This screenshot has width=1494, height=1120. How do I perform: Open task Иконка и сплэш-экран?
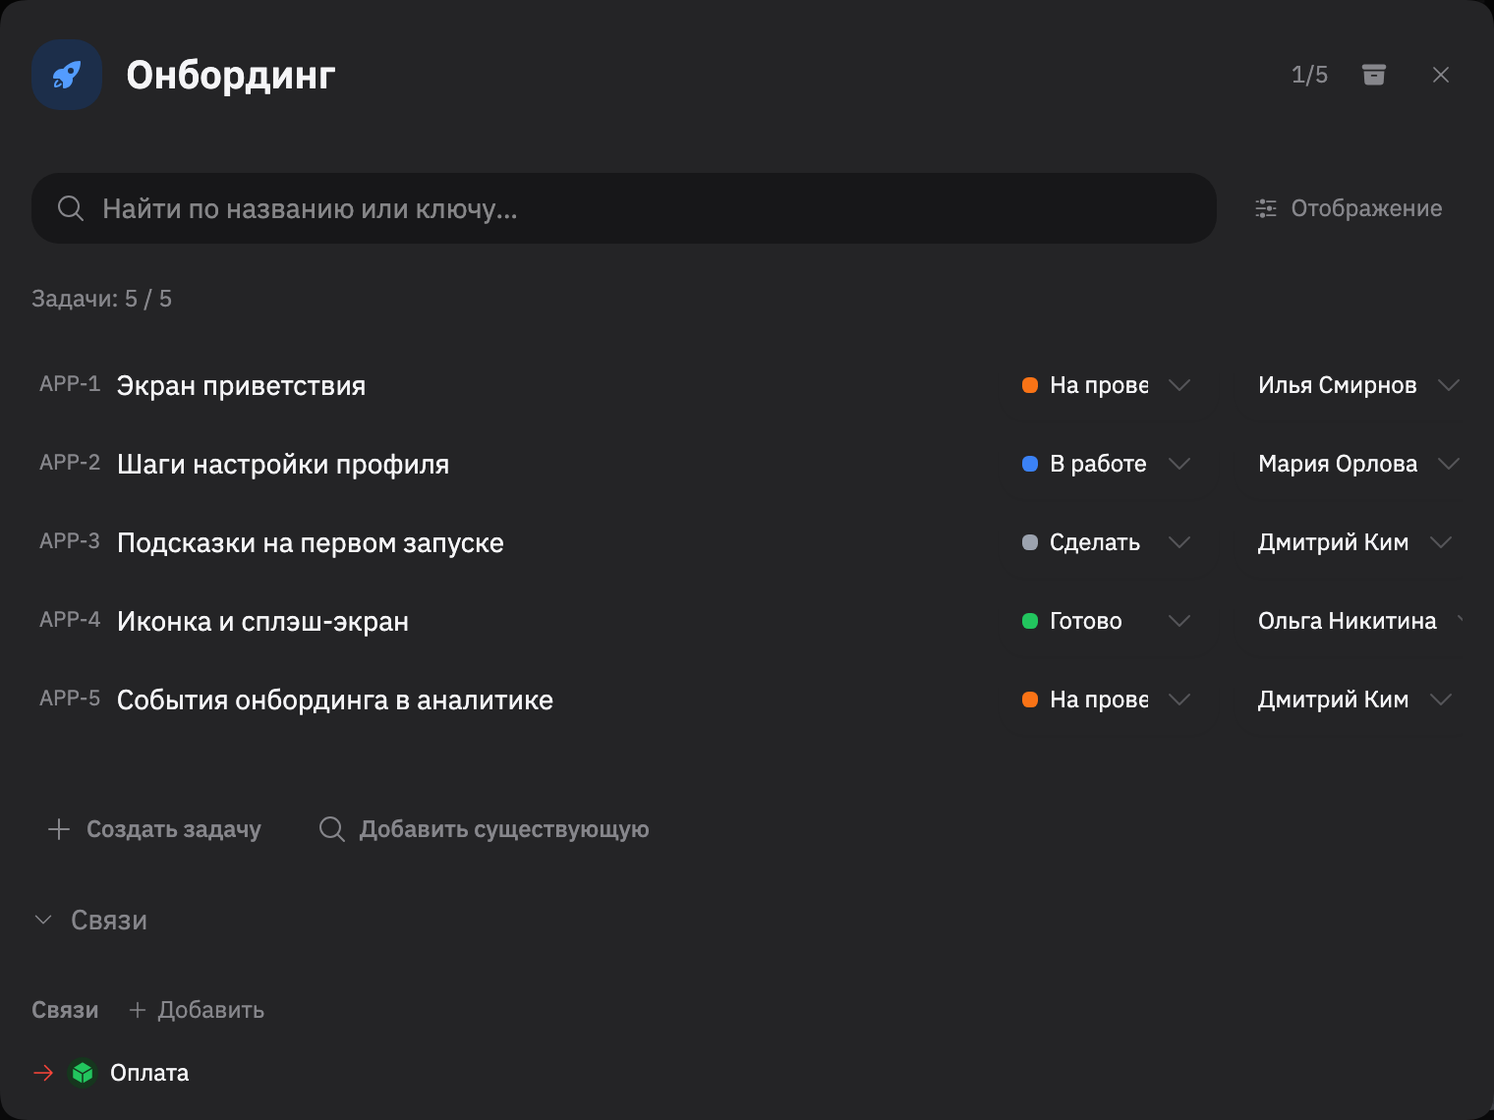[x=262, y=622]
